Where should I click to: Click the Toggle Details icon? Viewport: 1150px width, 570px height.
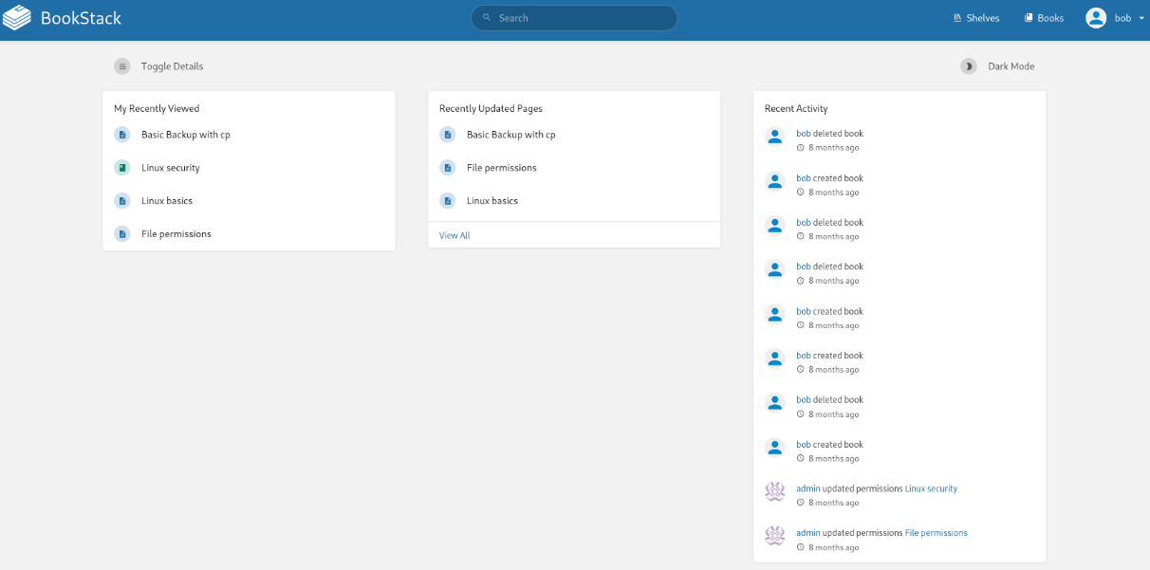(x=121, y=66)
